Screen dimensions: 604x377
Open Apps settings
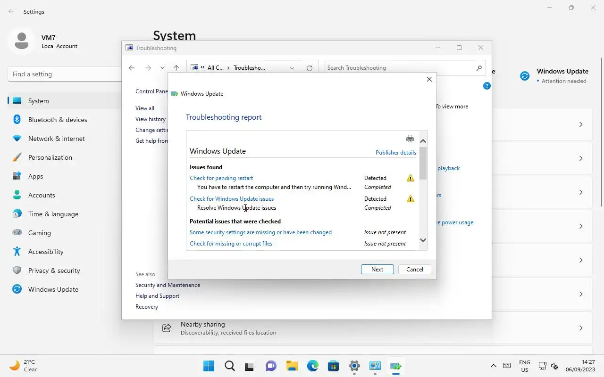[64, 176]
